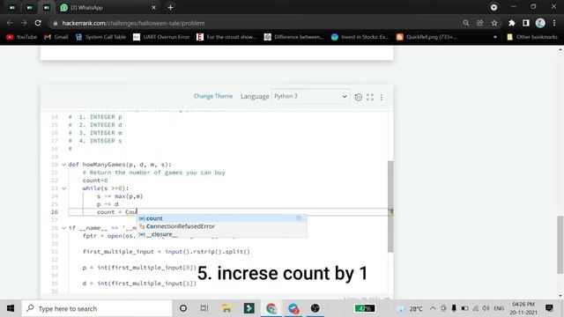Switch to first pinned tab

pyautogui.click(x=12, y=8)
